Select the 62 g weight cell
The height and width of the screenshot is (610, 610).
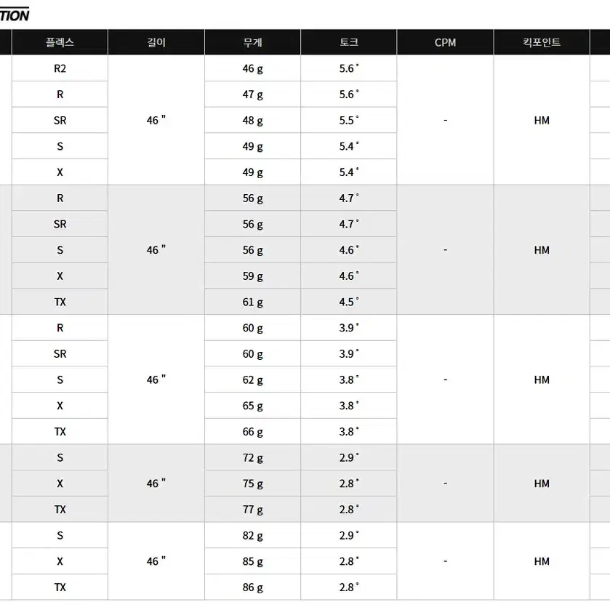click(x=252, y=380)
